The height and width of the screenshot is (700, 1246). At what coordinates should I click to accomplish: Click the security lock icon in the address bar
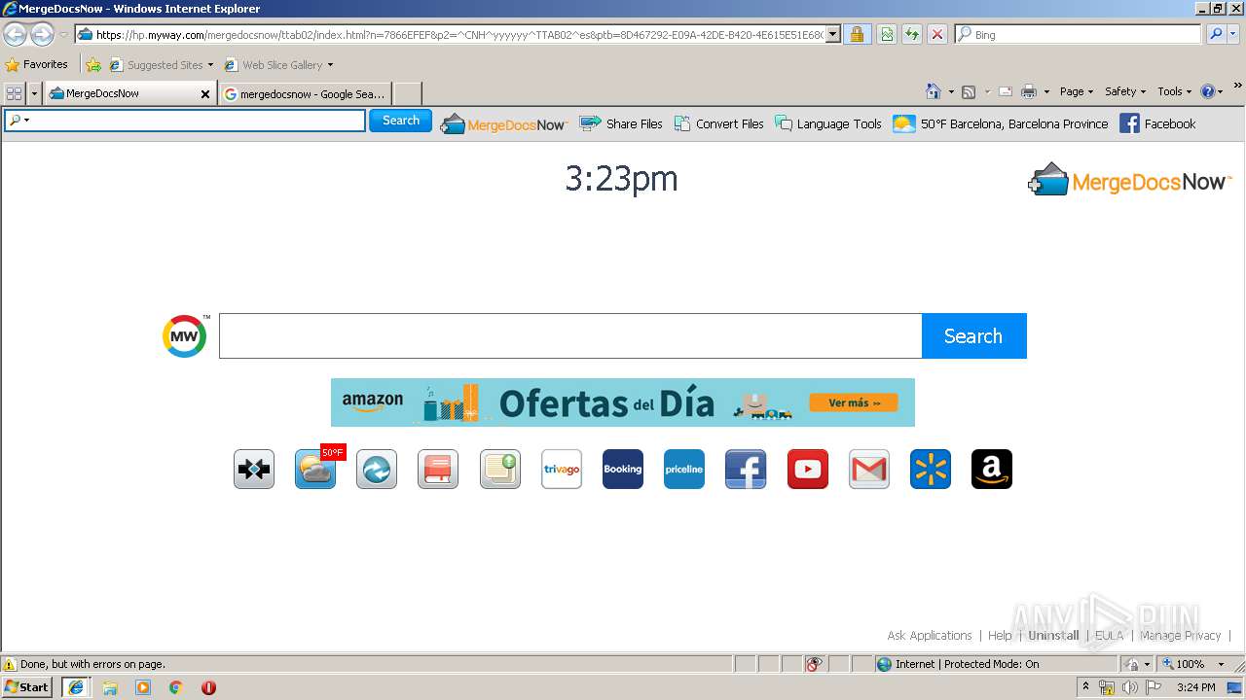tap(857, 35)
